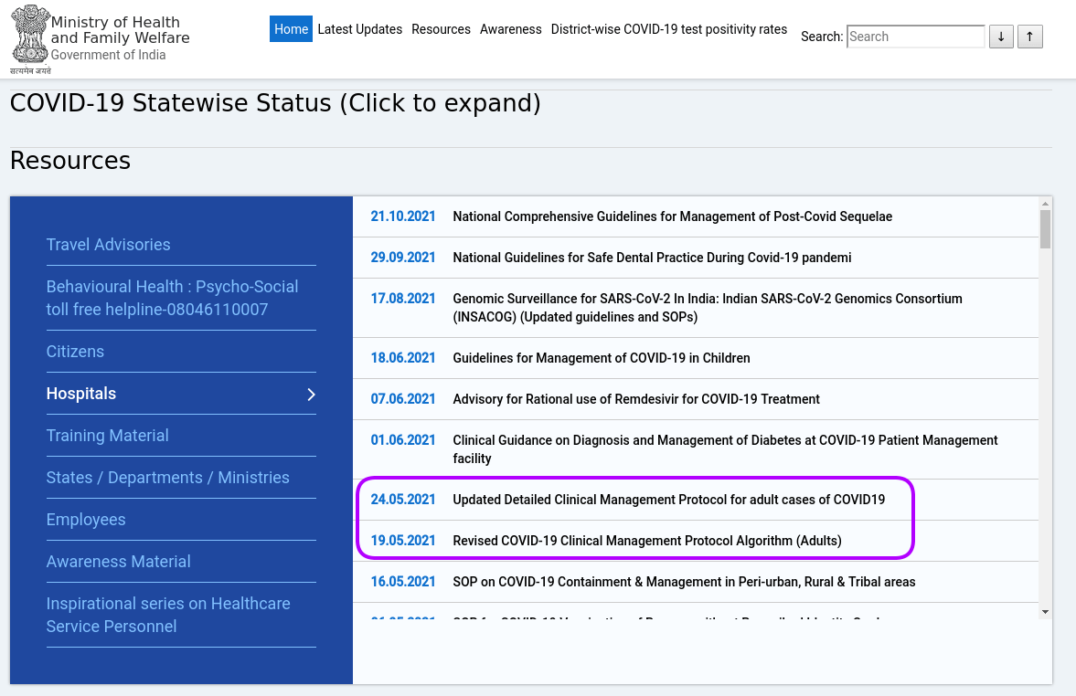1076x696 pixels.
Task: Open Guidelines for Management of COVID-19 in Children
Action: (602, 358)
